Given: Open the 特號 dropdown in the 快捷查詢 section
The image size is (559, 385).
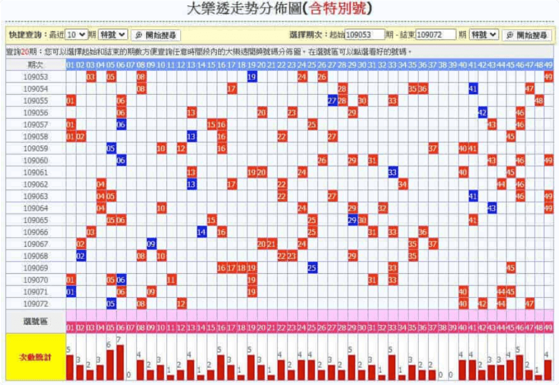Looking at the screenshot, I should [x=113, y=35].
